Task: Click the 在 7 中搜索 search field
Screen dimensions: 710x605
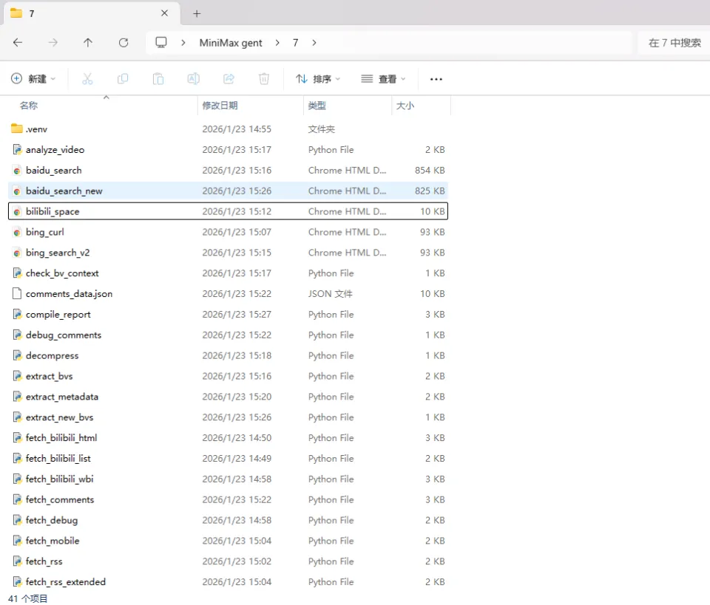Action: coord(674,43)
